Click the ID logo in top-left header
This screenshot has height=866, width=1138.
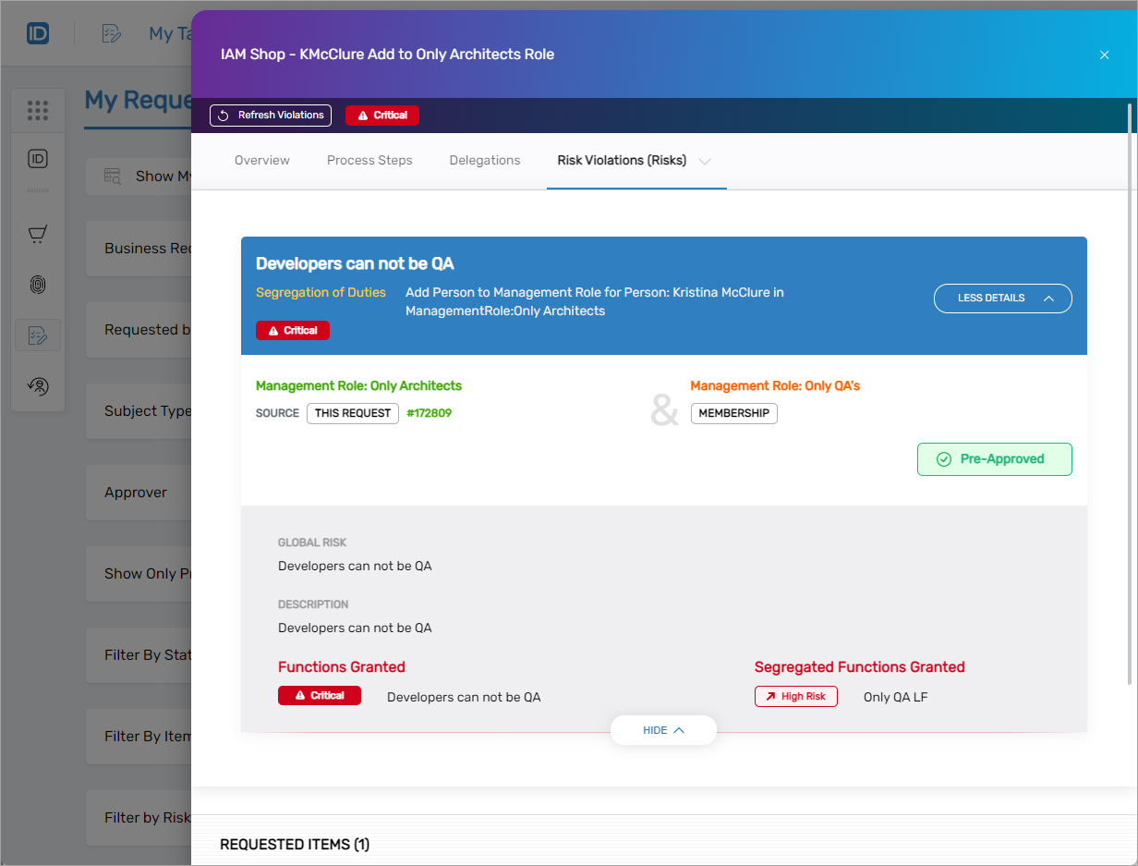point(38,34)
